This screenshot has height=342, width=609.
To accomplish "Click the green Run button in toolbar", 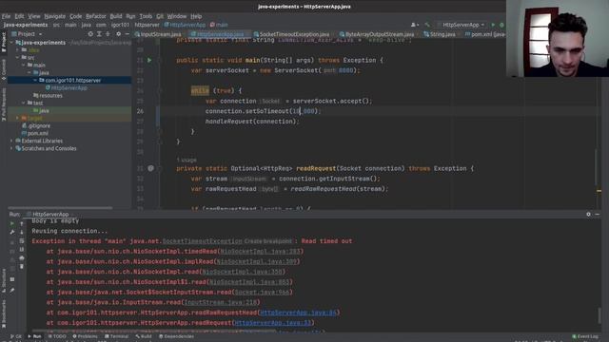I will 493,25.
